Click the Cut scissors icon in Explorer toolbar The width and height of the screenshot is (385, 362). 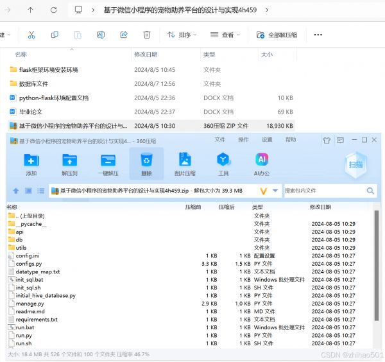[31, 35]
